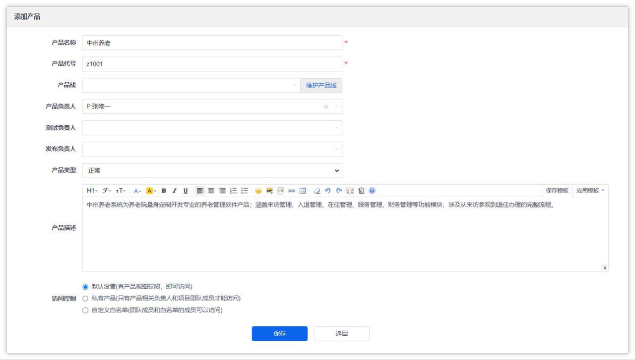
Task: Insert a table into the description
Action: tap(303, 191)
